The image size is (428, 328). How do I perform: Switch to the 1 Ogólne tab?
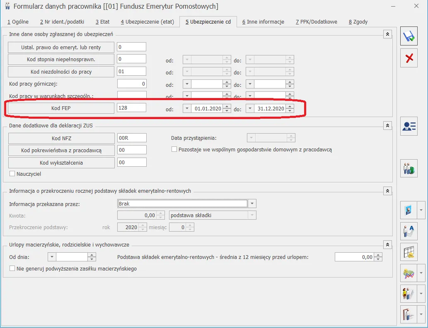pos(18,22)
